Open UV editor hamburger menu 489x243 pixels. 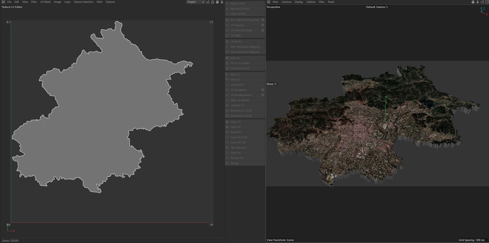click(3, 2)
